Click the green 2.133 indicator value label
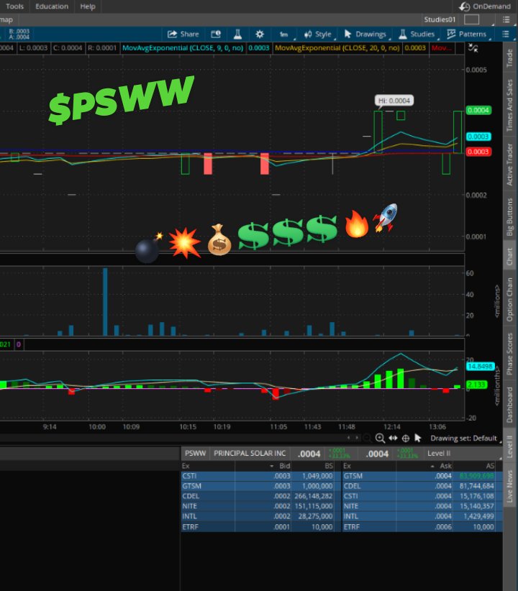The height and width of the screenshot is (591, 518). [x=477, y=385]
